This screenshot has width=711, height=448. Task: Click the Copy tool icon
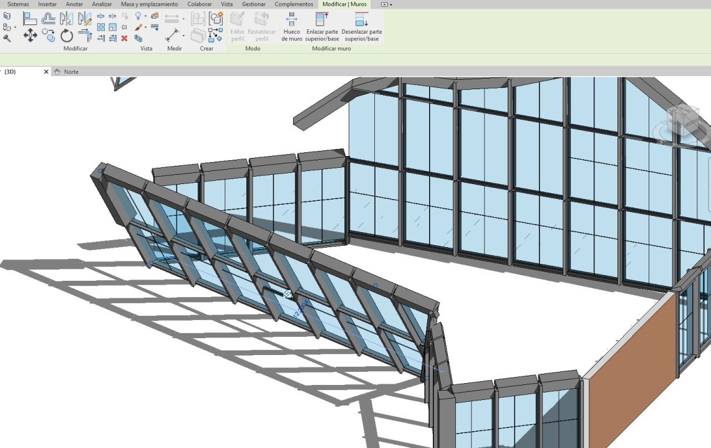[x=48, y=36]
